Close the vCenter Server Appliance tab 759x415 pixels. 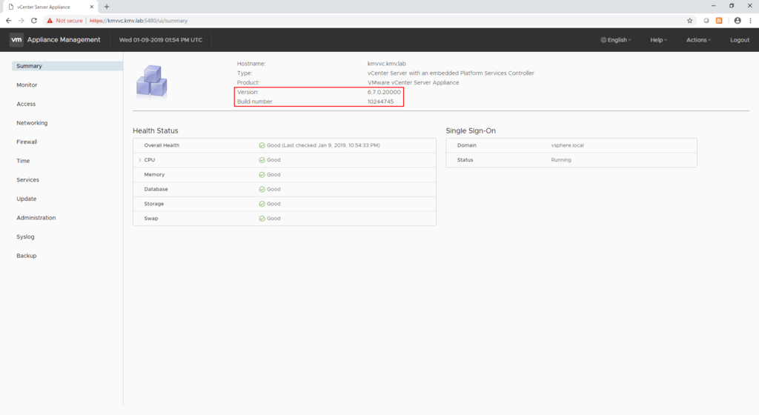pyautogui.click(x=91, y=7)
